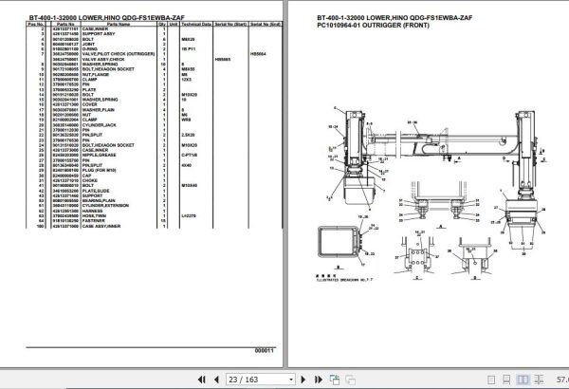Click the PLATE,SLIDE part name
The width and height of the screenshot is (569, 389).
[x=96, y=191]
